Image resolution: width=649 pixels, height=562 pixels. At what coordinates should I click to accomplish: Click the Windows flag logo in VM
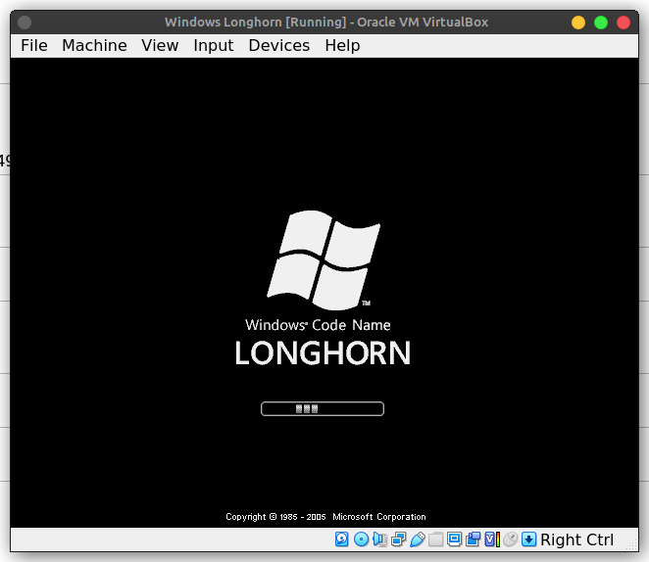pos(324,259)
